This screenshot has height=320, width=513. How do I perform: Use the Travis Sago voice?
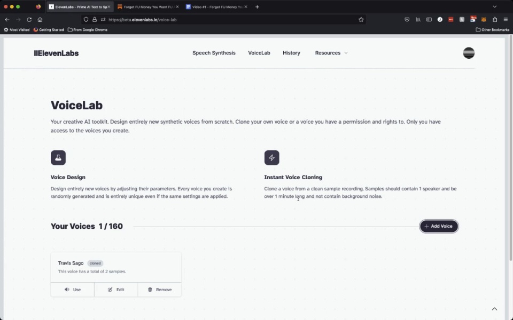click(x=72, y=290)
